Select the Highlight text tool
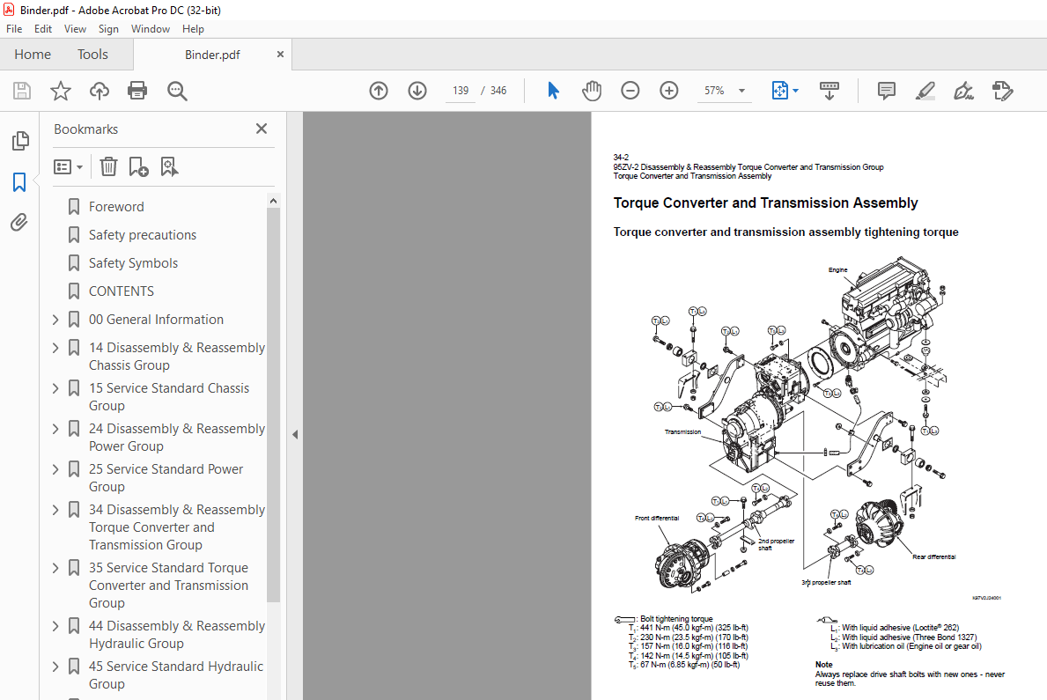The height and width of the screenshot is (700, 1047). click(x=925, y=91)
